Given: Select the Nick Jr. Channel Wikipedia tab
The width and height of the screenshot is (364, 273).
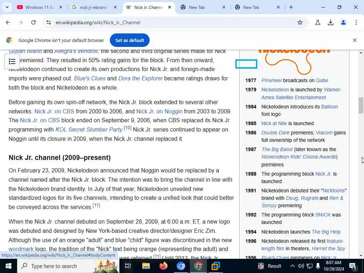Looking at the screenshot, I should 149,7.
